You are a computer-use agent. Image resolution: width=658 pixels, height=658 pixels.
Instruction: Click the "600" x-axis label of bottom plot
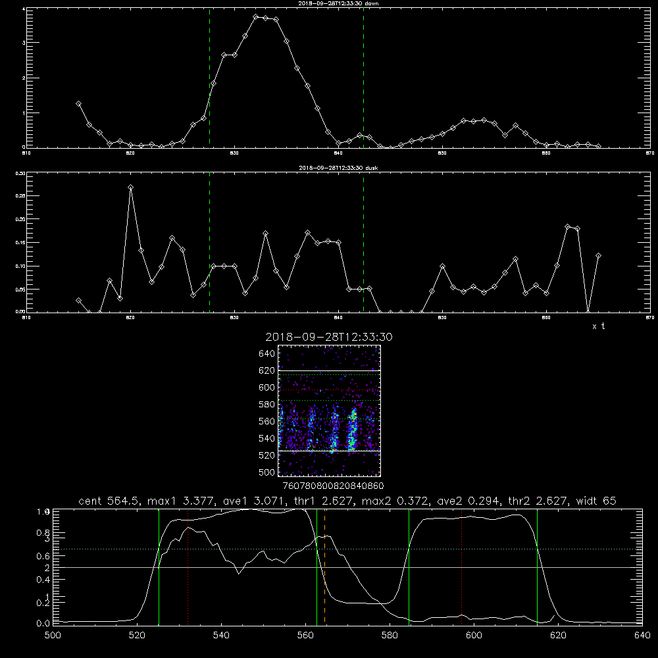(474, 636)
